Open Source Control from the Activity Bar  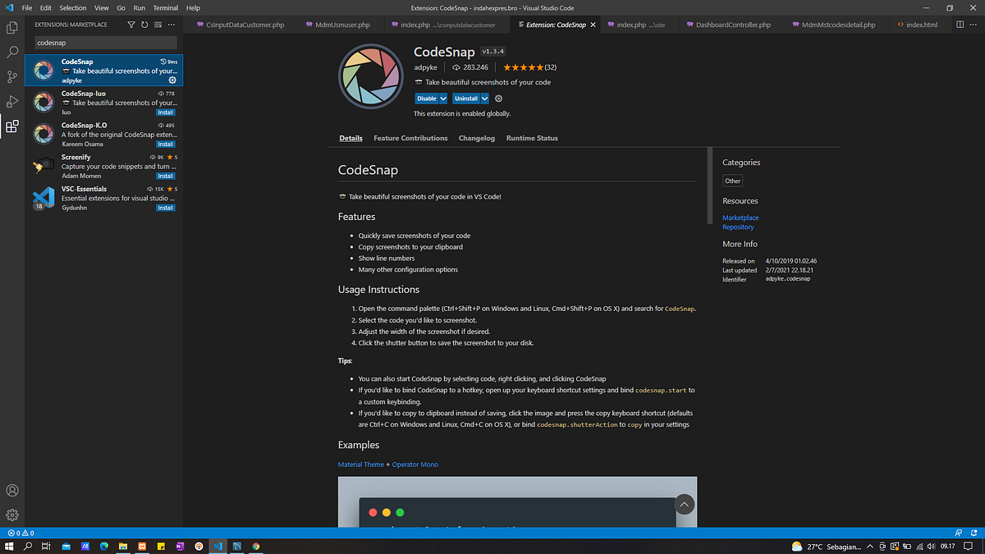(11, 76)
